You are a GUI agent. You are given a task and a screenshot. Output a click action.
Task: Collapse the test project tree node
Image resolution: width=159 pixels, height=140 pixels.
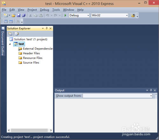[10, 44]
